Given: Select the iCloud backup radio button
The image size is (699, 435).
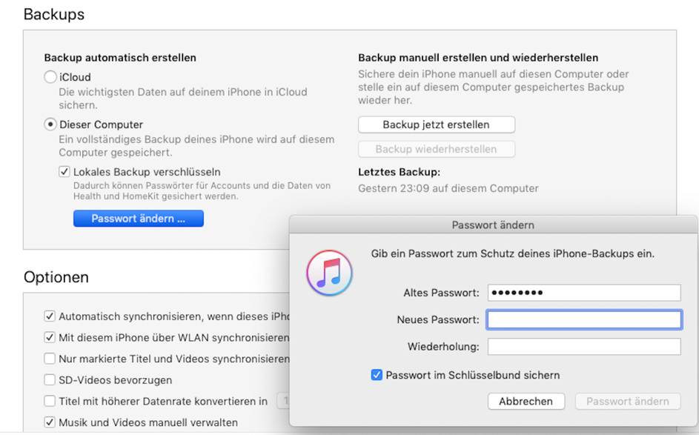Looking at the screenshot, I should point(50,77).
